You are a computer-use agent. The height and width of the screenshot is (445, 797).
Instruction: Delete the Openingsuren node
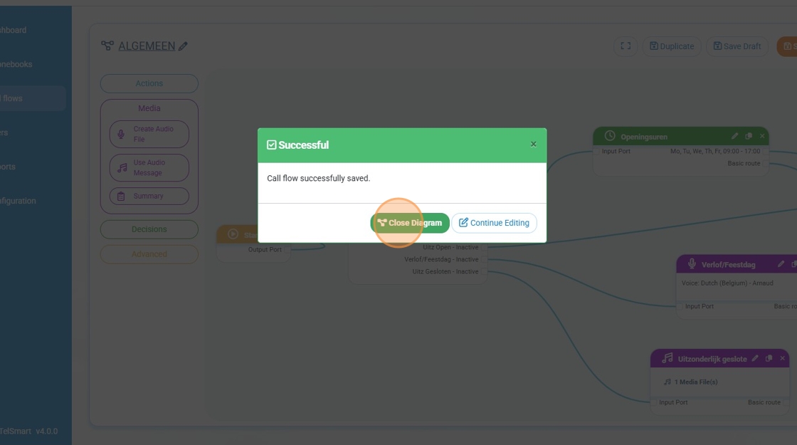(762, 136)
